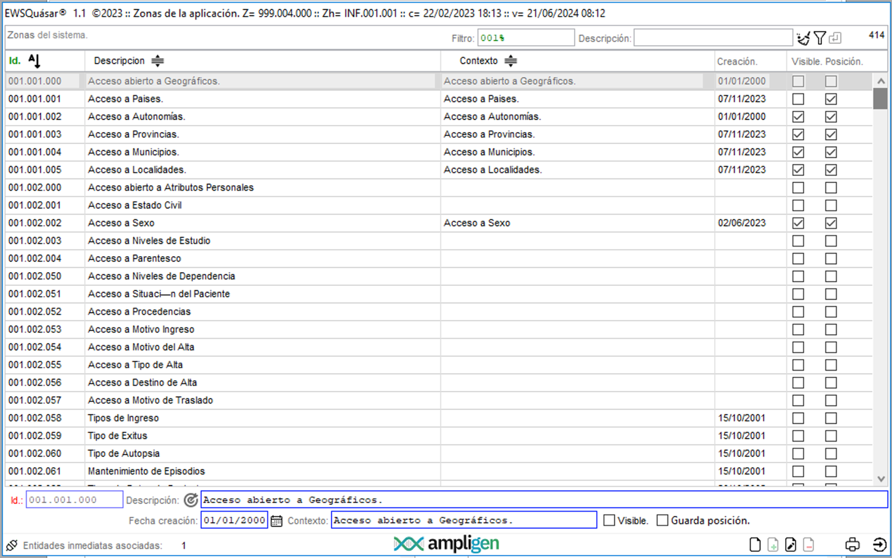892x558 pixels.
Task: Click the target icon beside Descripción
Action: (191, 500)
